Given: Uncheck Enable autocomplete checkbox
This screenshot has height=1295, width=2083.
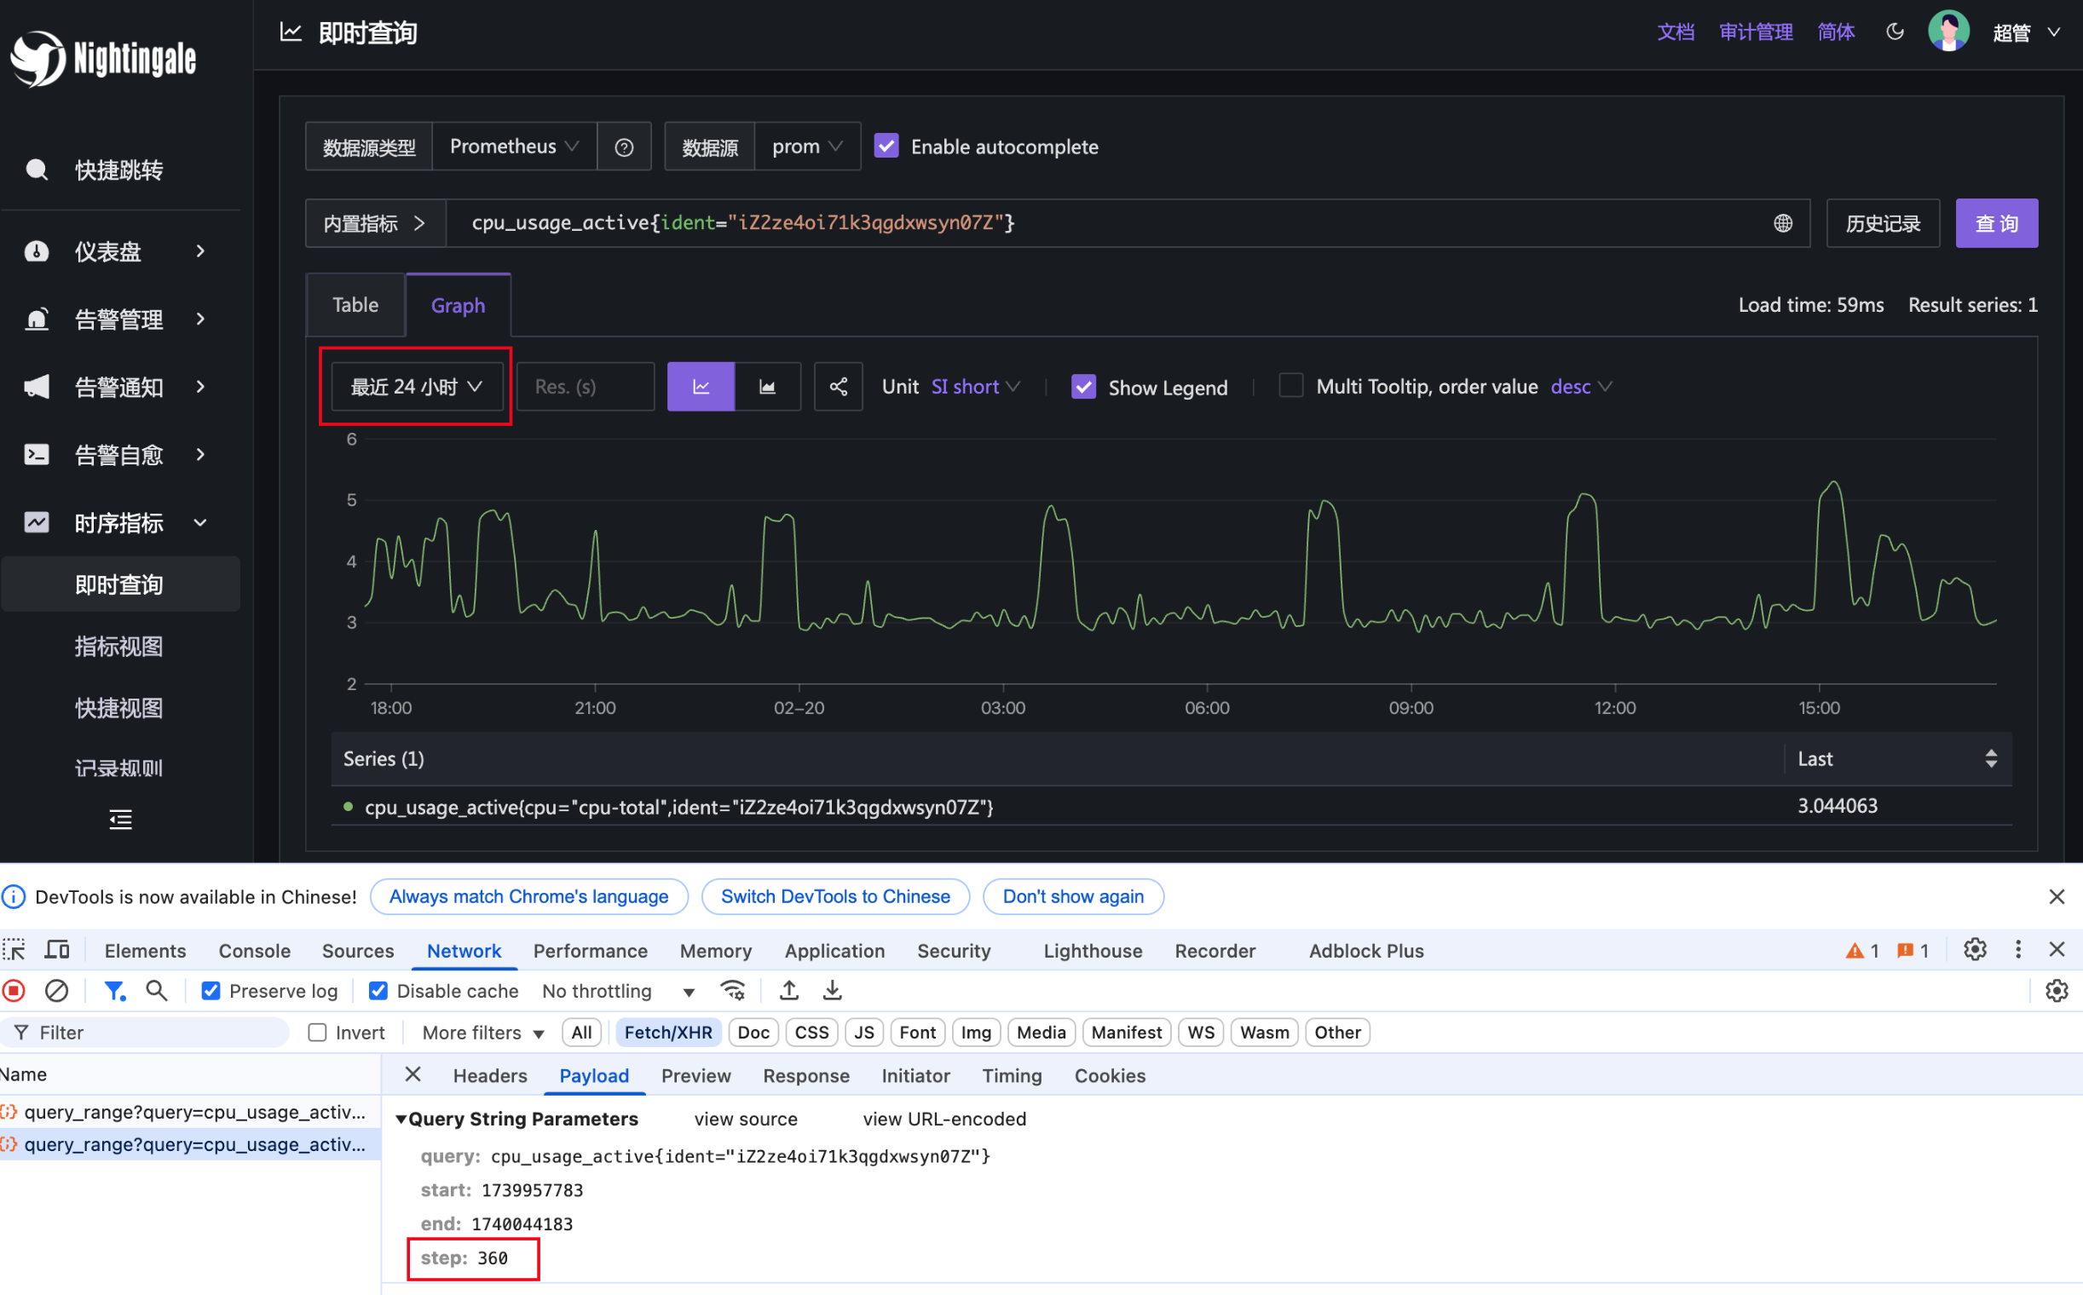Looking at the screenshot, I should pyautogui.click(x=886, y=147).
